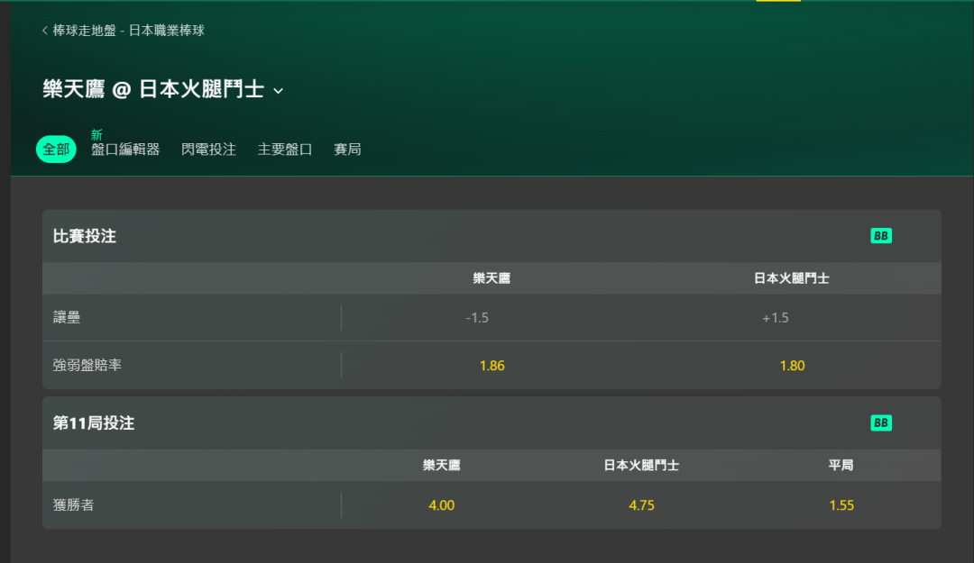Pick the 4.75 odds for 日本火腿鬥士
Screen dimensions: 974x563
tap(641, 505)
